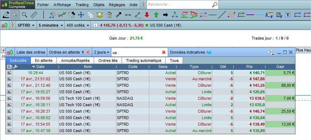
Task: Select the Exécutés tab
Action: (x=18, y=60)
